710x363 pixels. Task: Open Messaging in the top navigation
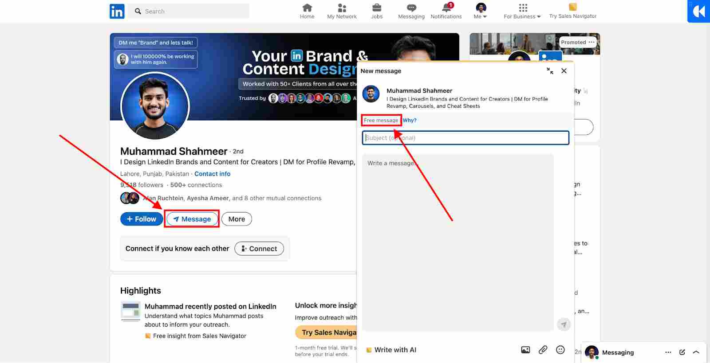pos(411,11)
